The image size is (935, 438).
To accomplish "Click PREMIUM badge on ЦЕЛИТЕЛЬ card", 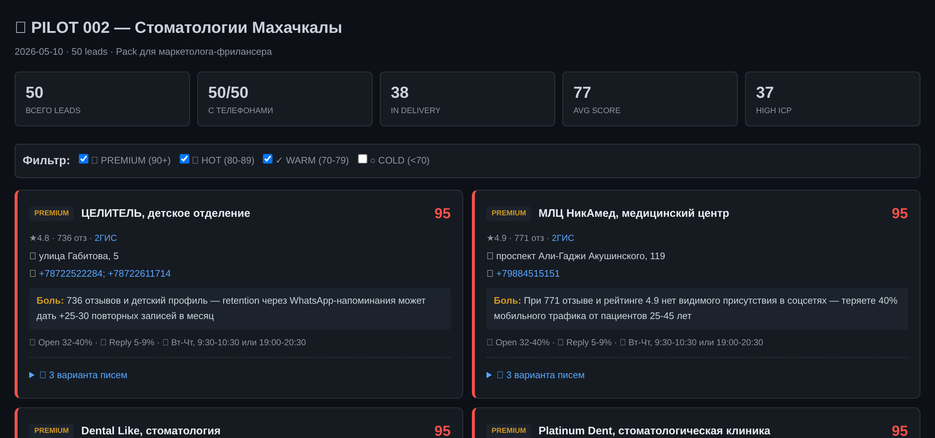I will [51, 213].
